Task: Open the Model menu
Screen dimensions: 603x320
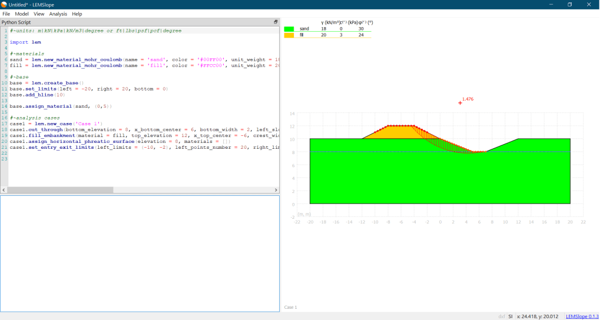Action: point(22,14)
